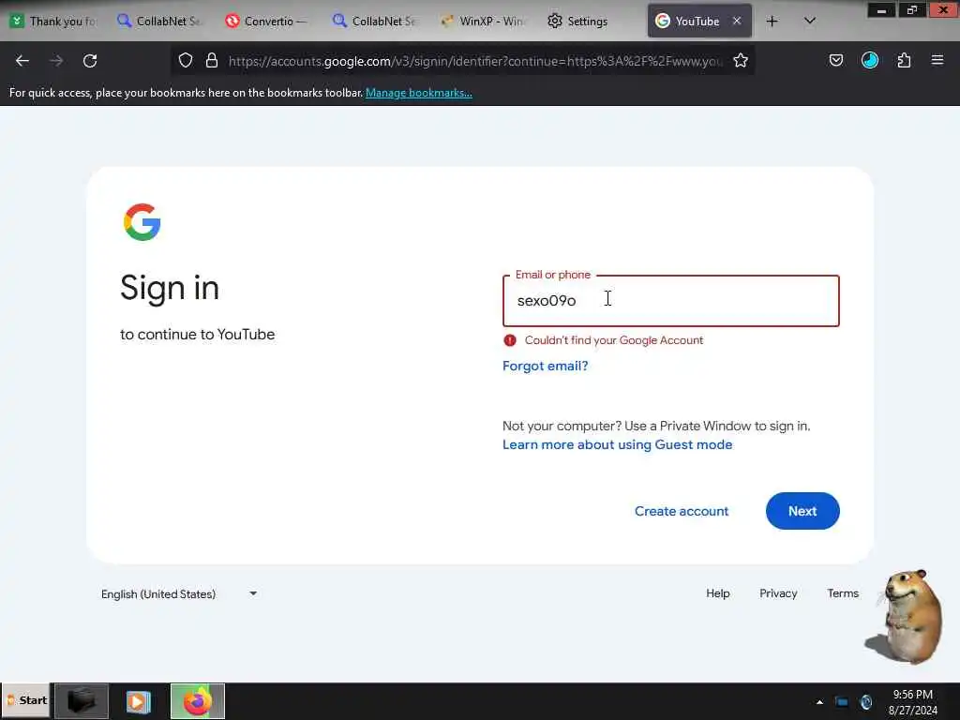Open the extensions puzzle icon
The width and height of the screenshot is (960, 720).
point(904,60)
